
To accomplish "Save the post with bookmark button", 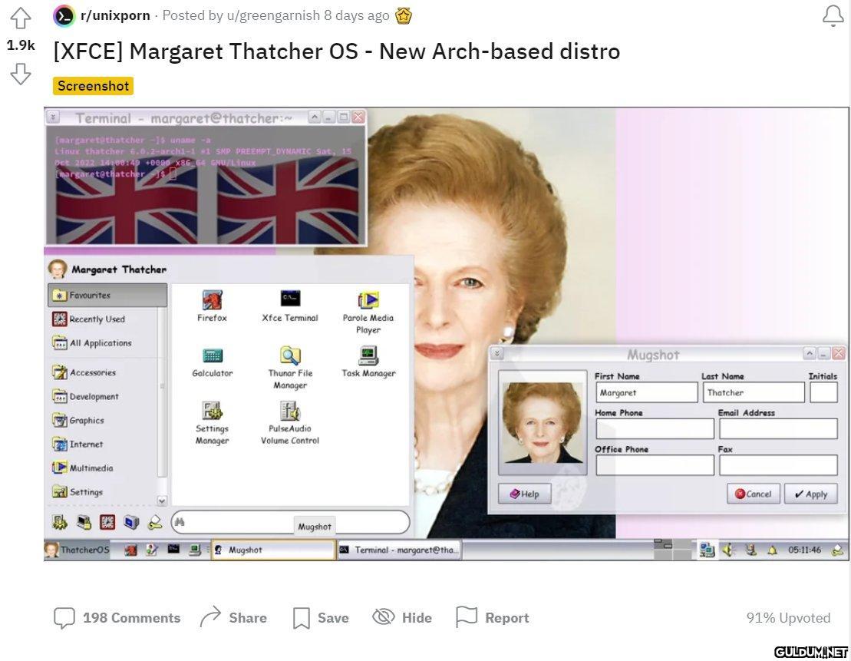I will tap(321, 617).
